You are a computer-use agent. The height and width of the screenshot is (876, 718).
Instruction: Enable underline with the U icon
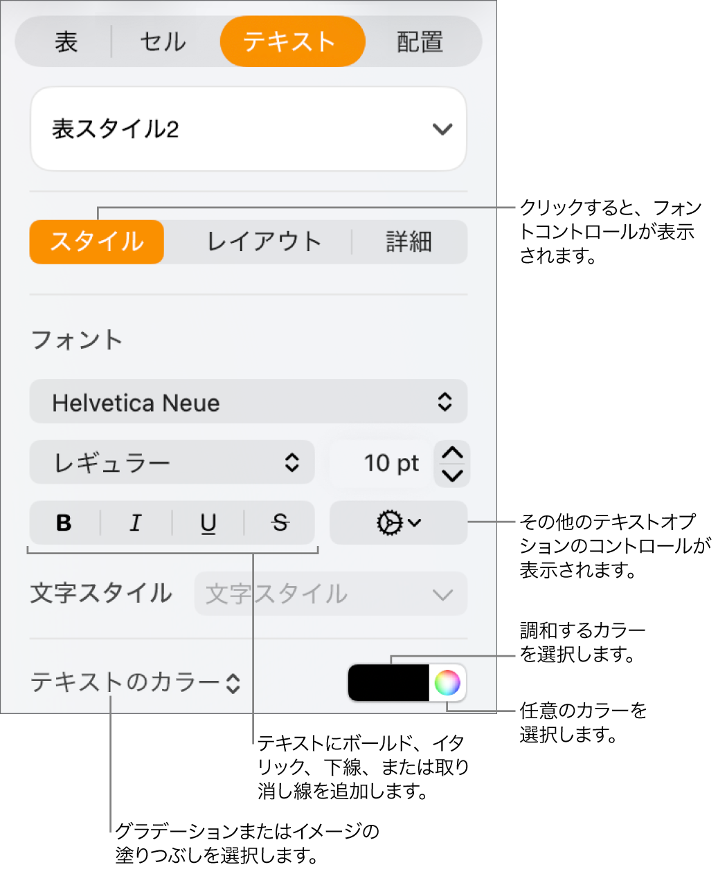tap(208, 523)
